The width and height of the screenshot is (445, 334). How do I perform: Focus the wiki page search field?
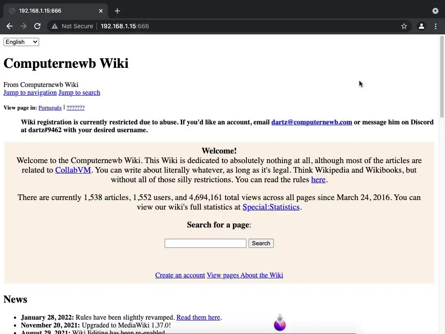coord(206,244)
